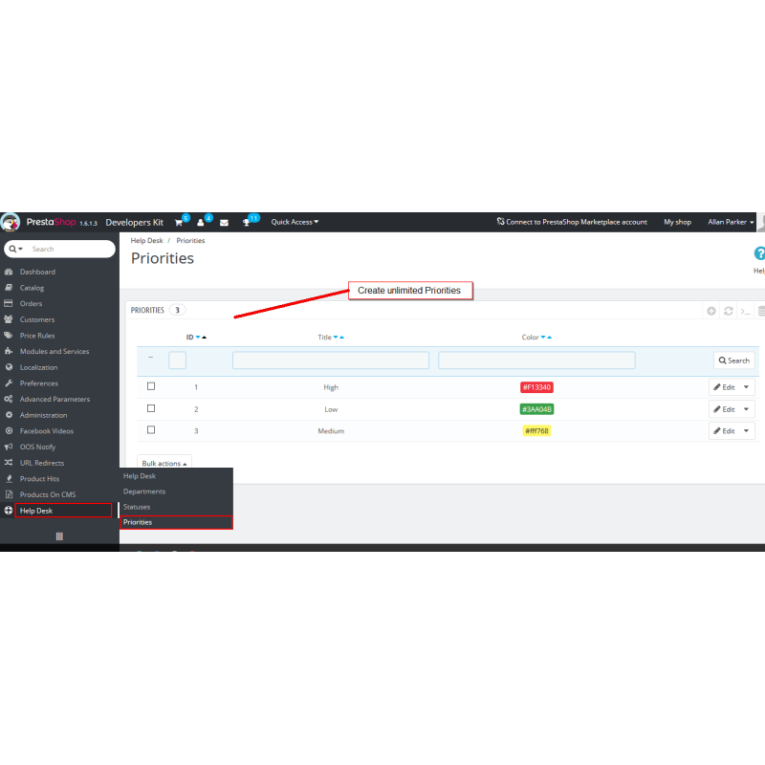Sort the Title column descending
This screenshot has height=765, width=765.
point(336,338)
